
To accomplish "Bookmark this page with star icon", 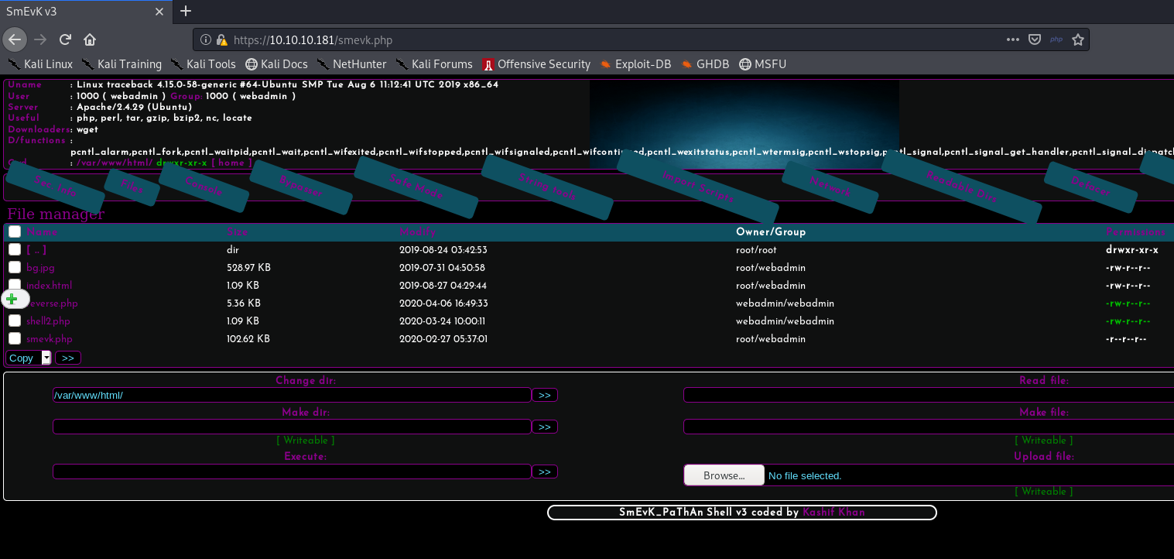I will point(1078,39).
